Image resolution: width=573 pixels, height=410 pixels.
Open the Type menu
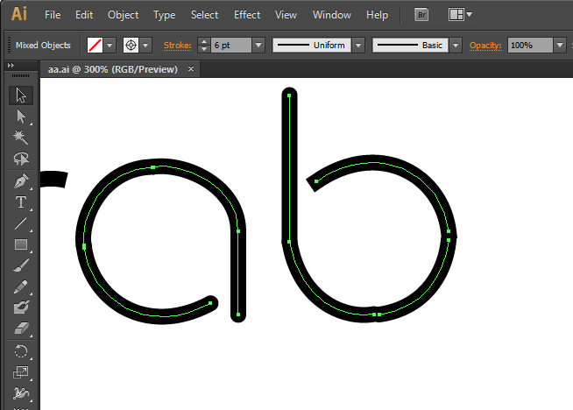[x=165, y=15]
